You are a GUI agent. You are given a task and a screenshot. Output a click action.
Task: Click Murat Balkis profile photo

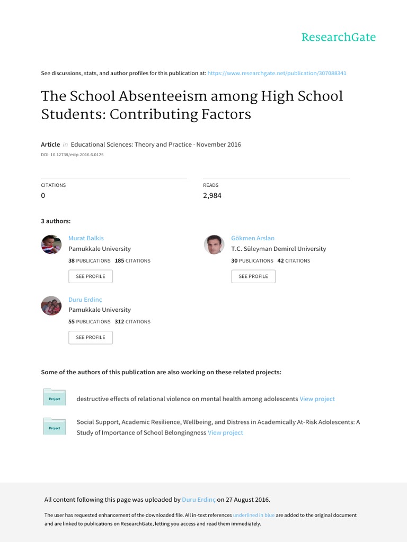pyautogui.click(x=51, y=245)
